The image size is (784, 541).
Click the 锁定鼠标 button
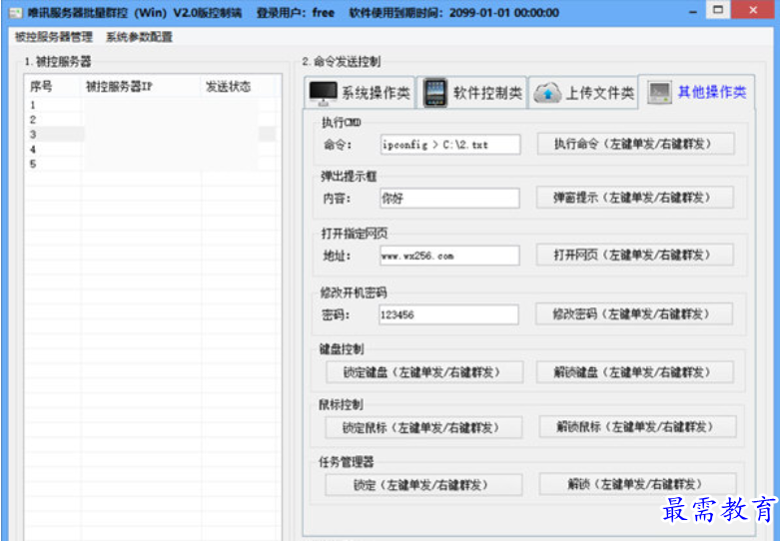pyautogui.click(x=423, y=427)
